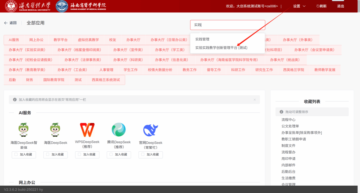
Task: Switch to the 教学平台 category tab
Action: (x=60, y=40)
